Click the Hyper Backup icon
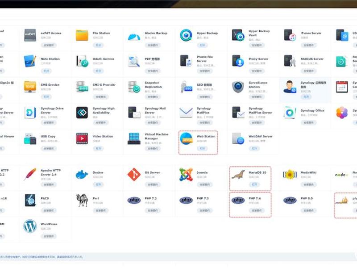357x268 pixels. (x=186, y=35)
